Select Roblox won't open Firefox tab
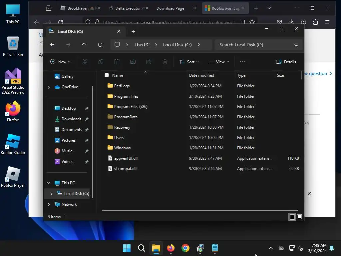Viewport: 341px width, 256px height. 225,8
